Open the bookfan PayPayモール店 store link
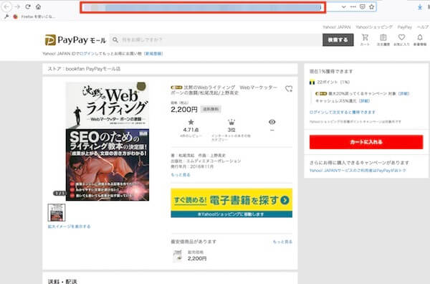 [x=93, y=69]
